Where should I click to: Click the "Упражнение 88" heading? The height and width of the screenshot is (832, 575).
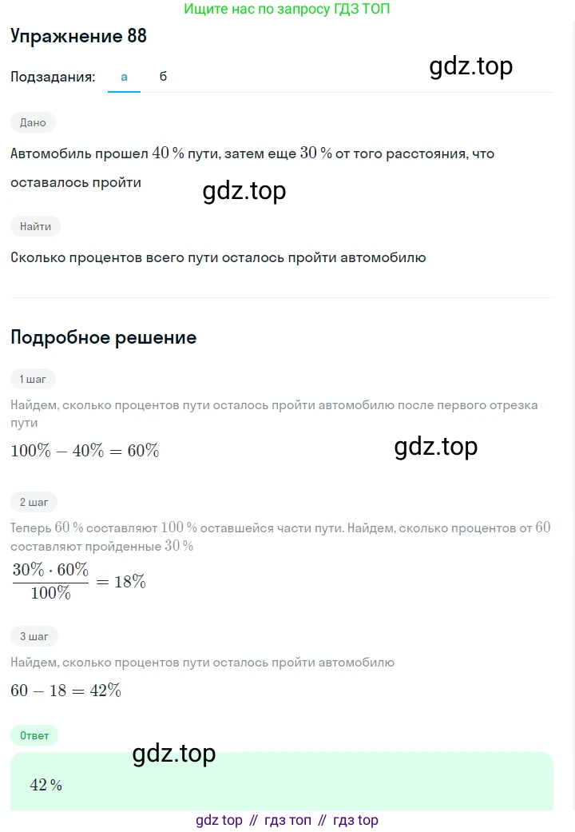78,36
